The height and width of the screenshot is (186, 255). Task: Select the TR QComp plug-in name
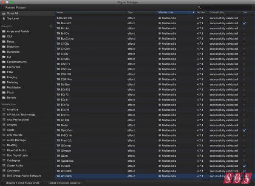[63, 146]
